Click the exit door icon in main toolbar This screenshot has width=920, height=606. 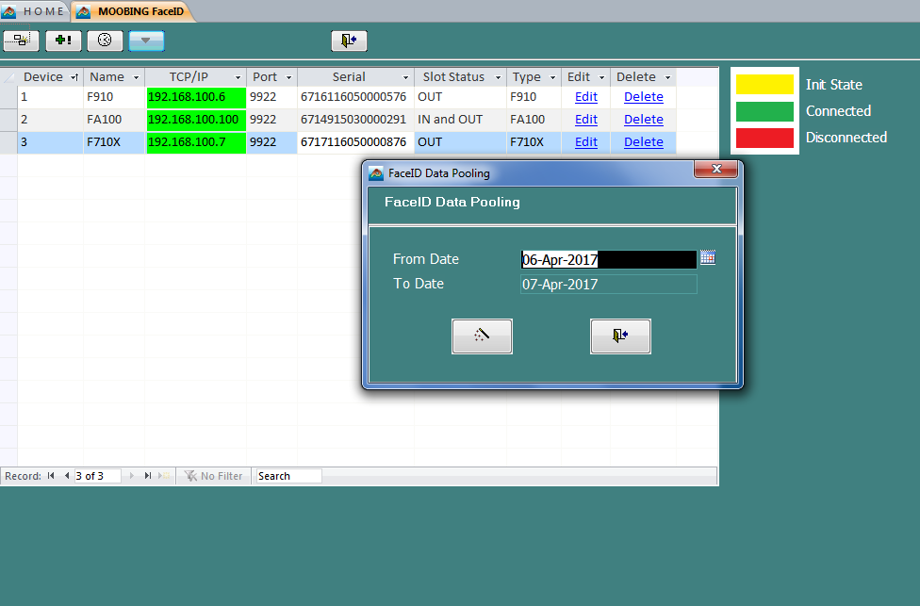click(x=349, y=41)
